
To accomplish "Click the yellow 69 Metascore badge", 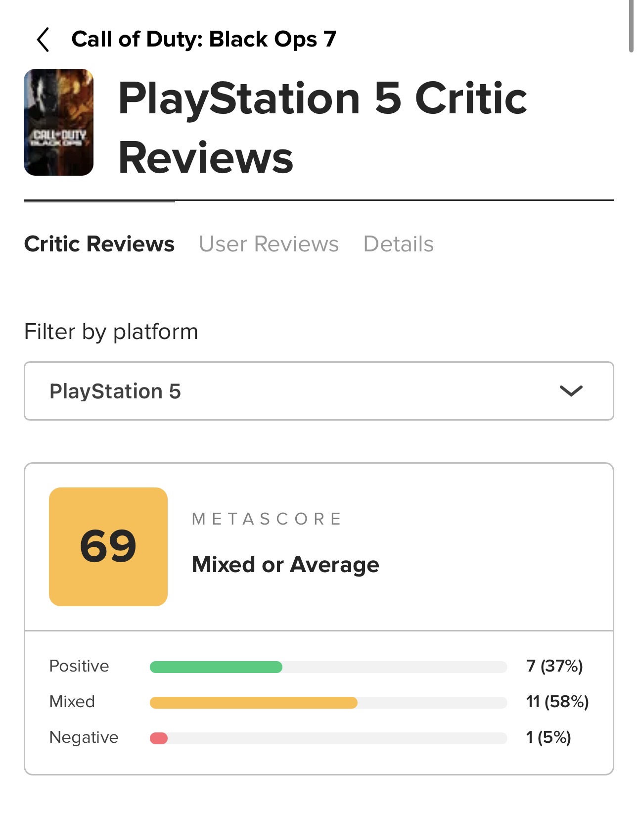I will (108, 546).
